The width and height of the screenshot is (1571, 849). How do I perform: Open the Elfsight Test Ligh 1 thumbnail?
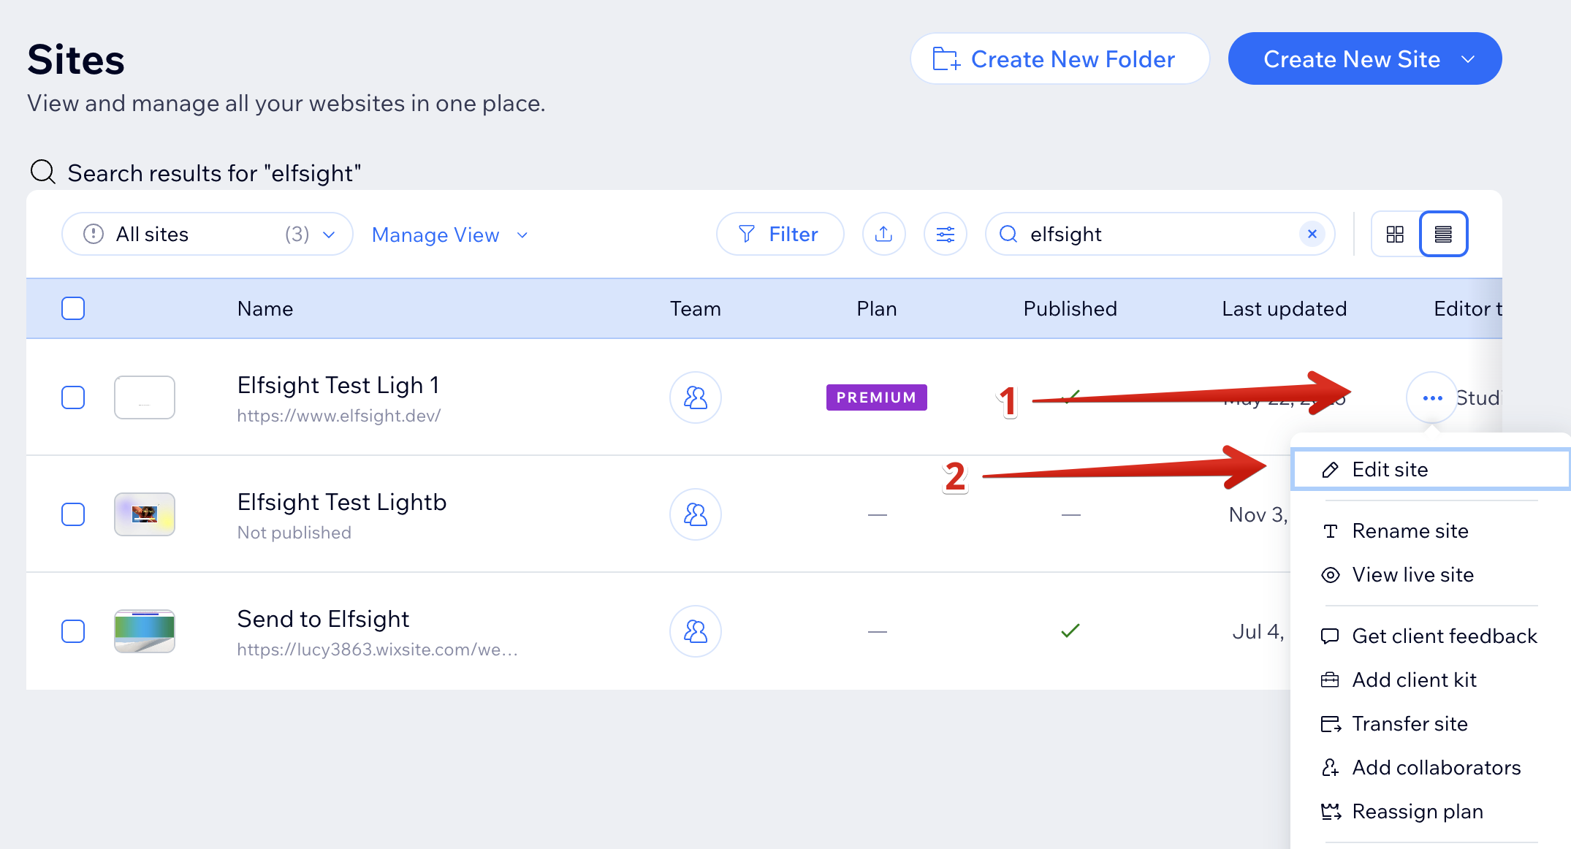(145, 397)
